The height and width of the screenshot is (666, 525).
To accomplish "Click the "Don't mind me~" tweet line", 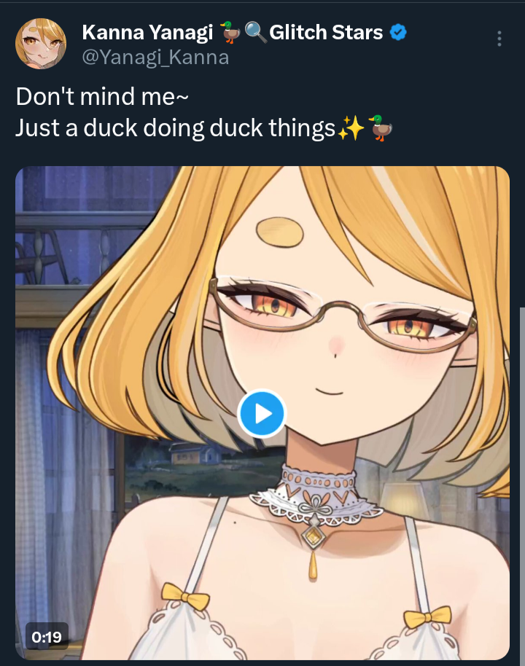I will (102, 96).
